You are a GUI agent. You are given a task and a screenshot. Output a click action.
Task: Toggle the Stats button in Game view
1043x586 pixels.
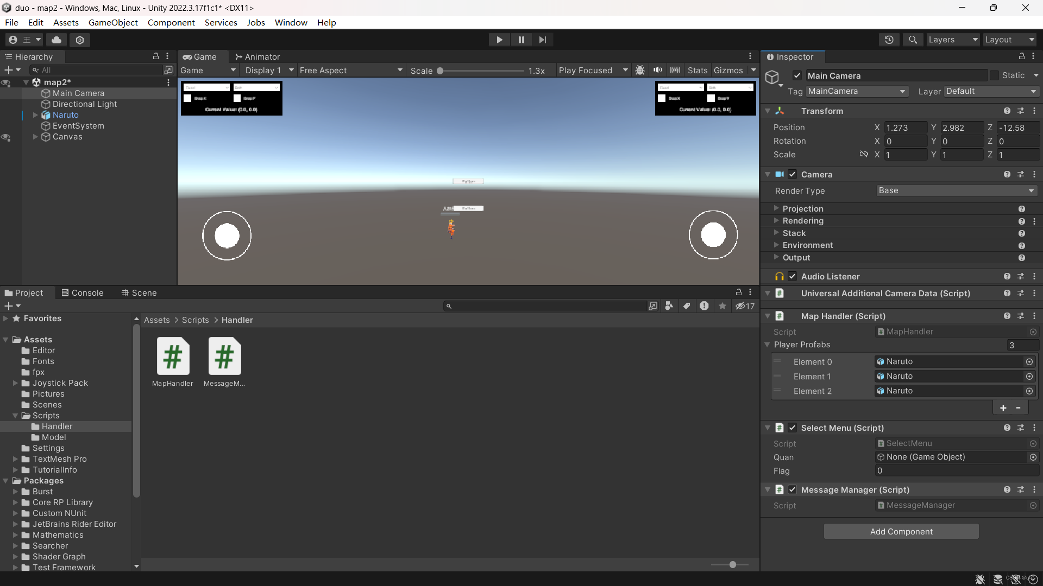(x=698, y=70)
